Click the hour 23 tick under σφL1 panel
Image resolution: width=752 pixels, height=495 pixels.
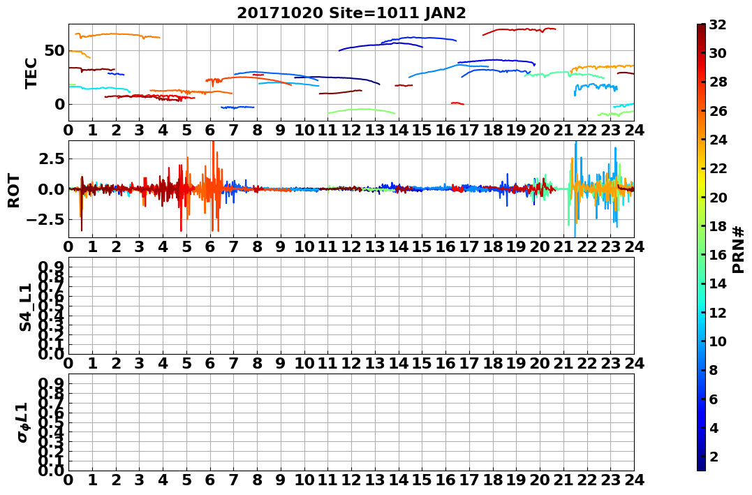pyautogui.click(x=610, y=480)
